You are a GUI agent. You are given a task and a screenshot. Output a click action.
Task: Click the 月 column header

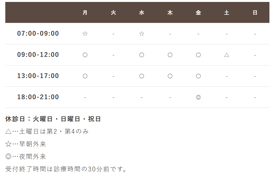(85, 13)
